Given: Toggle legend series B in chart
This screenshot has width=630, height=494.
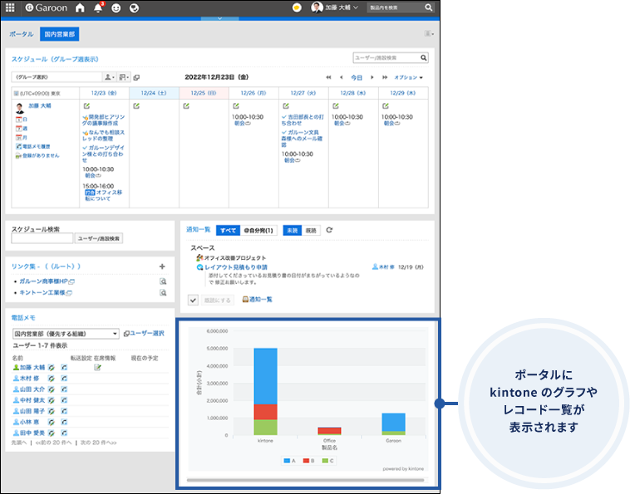Looking at the screenshot, I should point(308,461).
